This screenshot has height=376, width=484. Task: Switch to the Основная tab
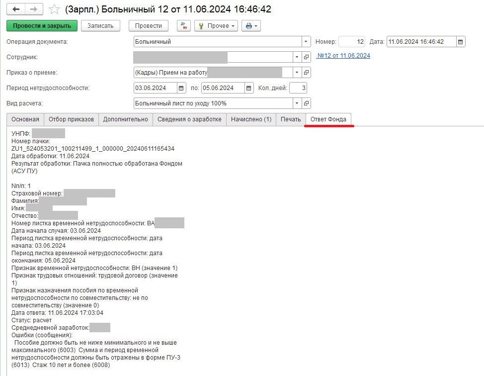click(x=25, y=119)
